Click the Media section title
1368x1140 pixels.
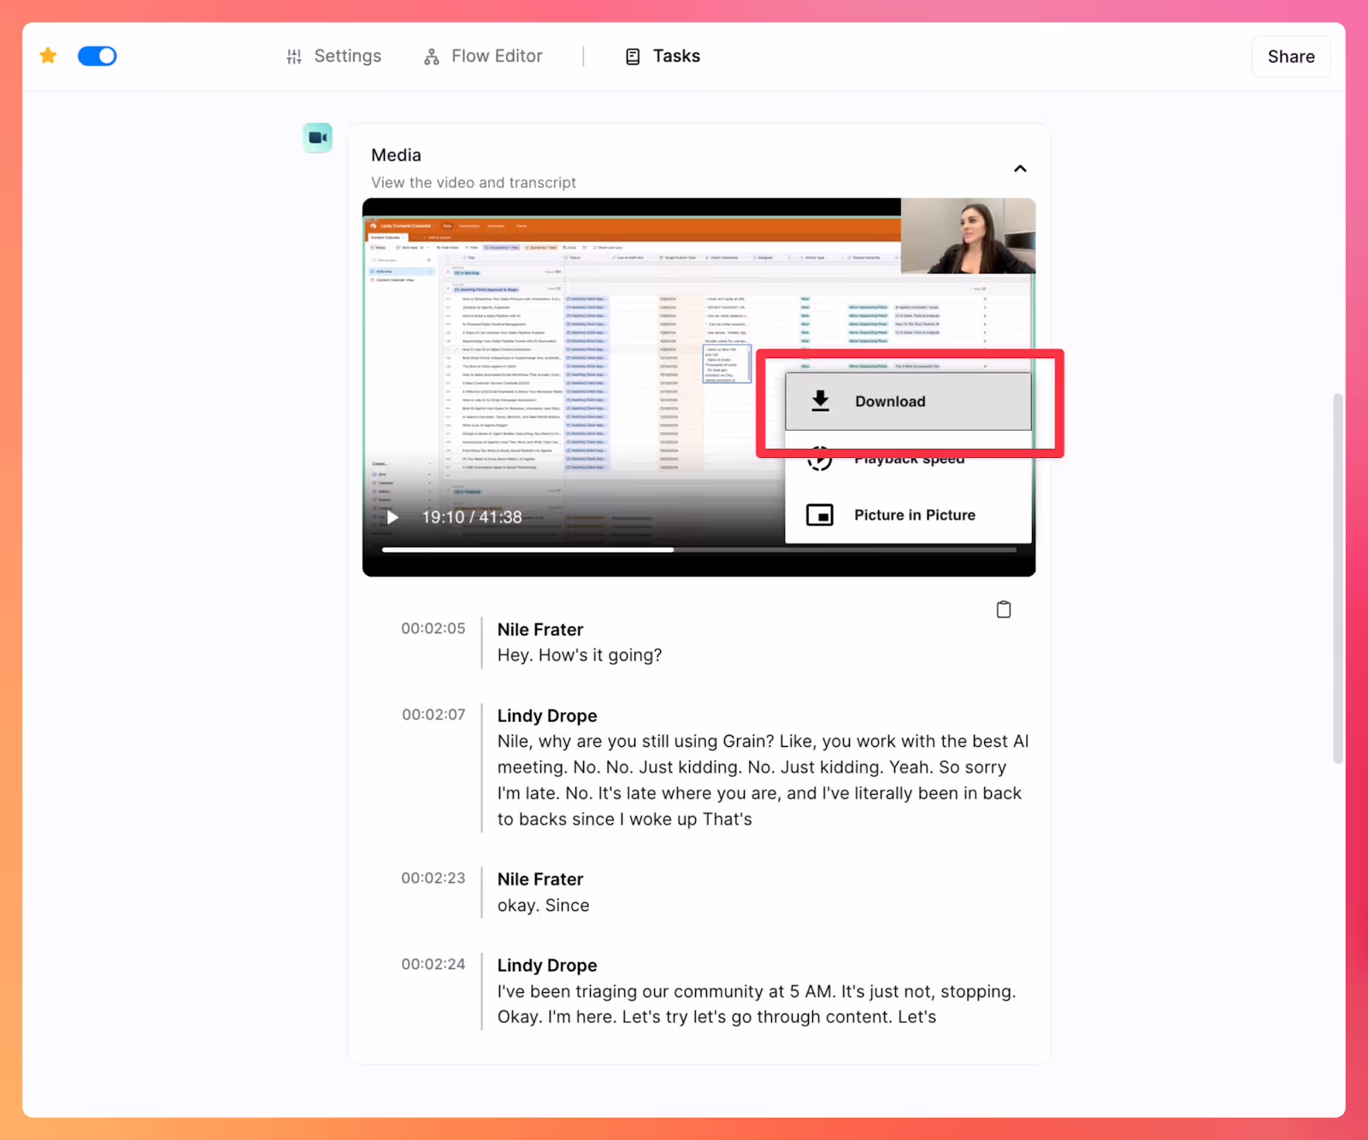396,155
